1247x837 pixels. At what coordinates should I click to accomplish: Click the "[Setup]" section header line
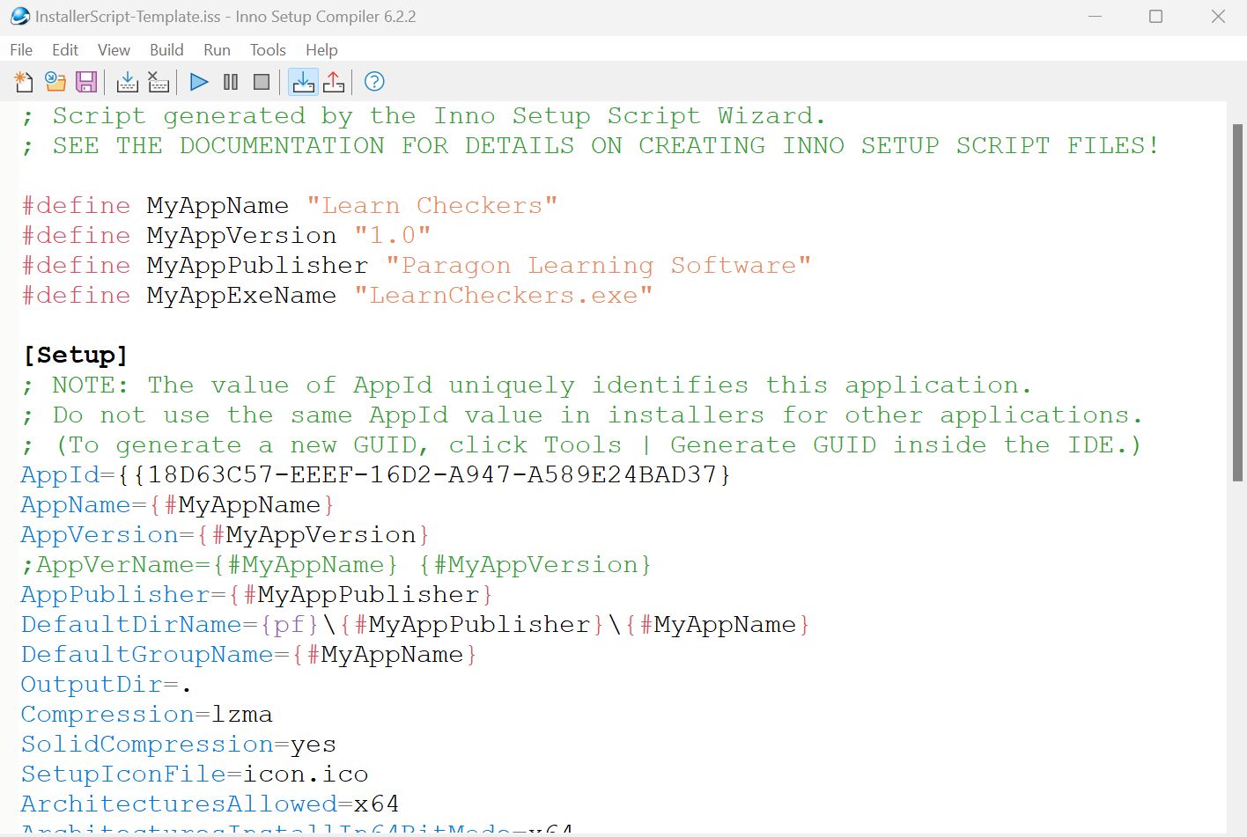tap(76, 355)
